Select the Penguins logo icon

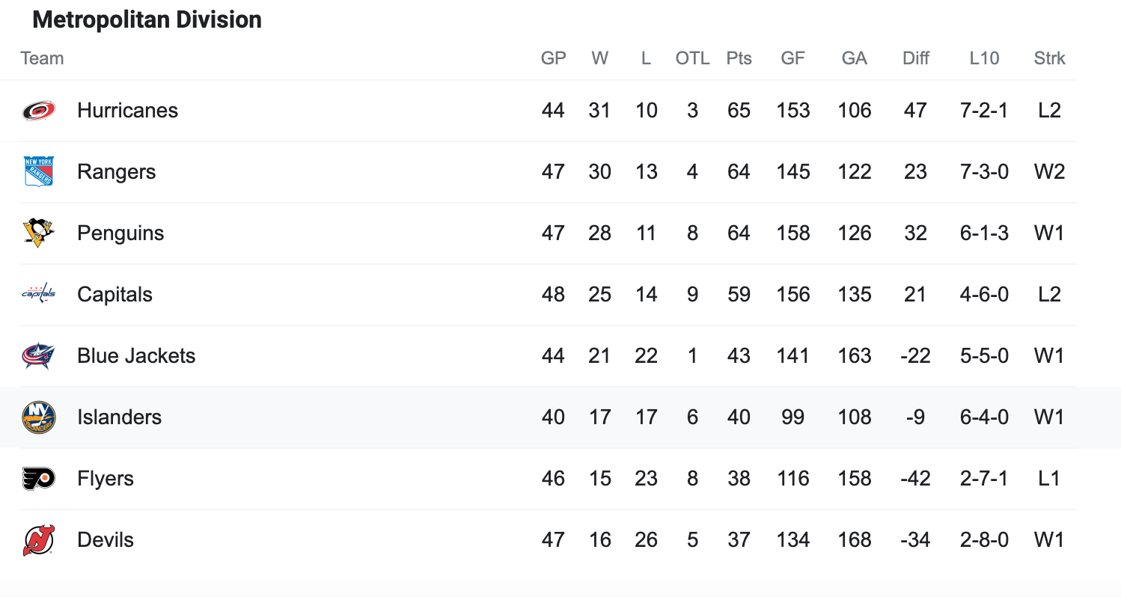tap(38, 233)
